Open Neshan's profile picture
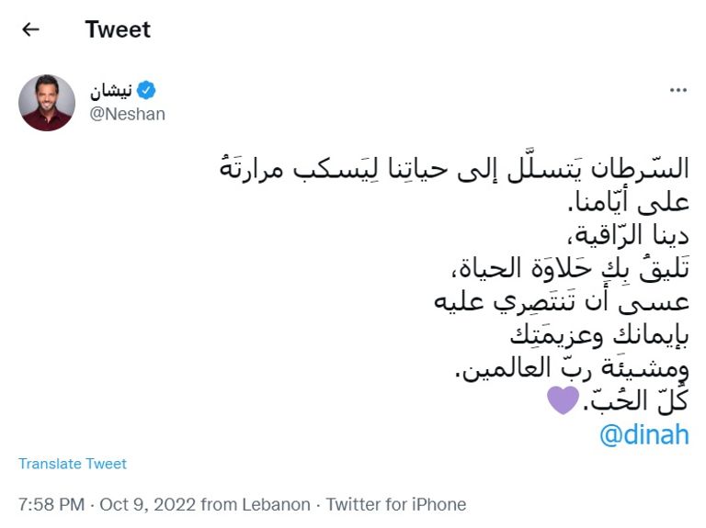This screenshot has height=528, width=706. click(x=47, y=103)
